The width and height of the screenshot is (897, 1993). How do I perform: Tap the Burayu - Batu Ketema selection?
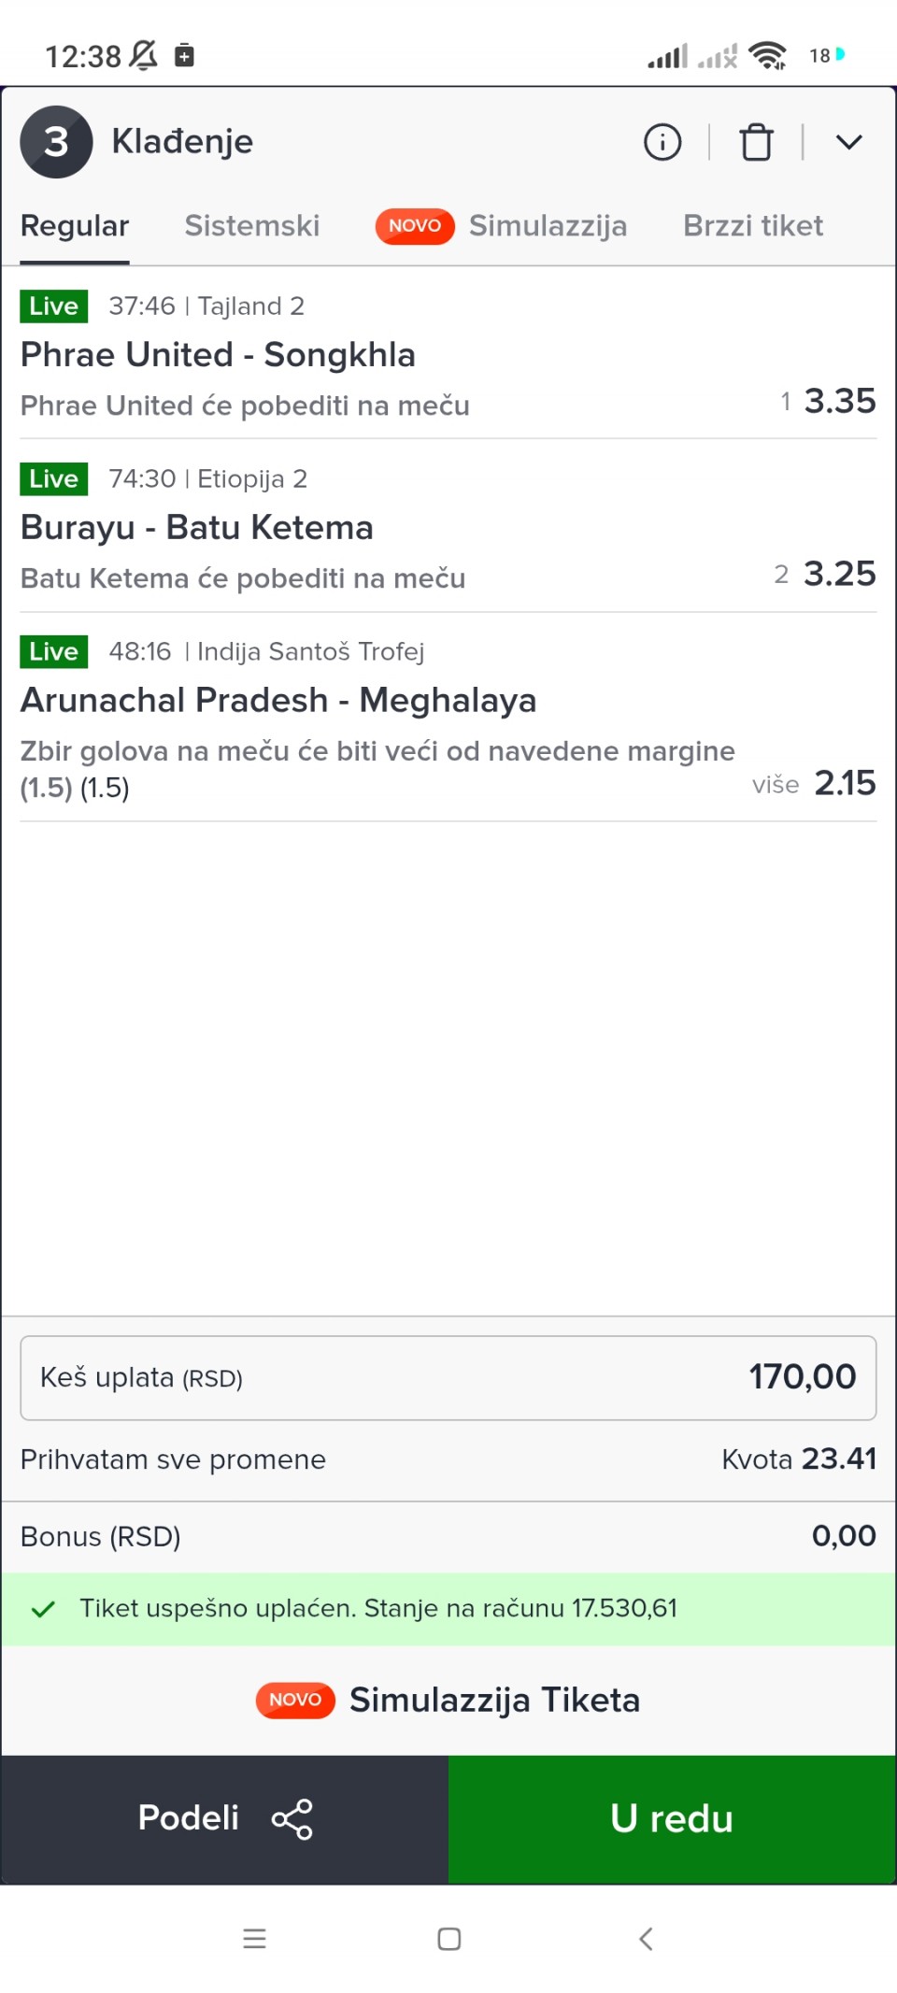click(x=196, y=528)
